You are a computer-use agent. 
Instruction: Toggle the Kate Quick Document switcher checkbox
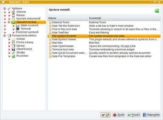(x=50, y=53)
